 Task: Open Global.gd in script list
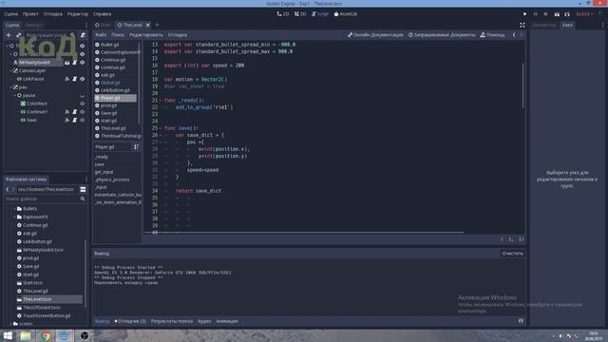[x=110, y=83]
